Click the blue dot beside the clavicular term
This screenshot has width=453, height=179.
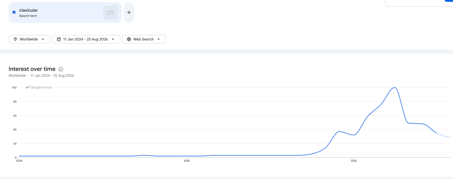point(14,12)
